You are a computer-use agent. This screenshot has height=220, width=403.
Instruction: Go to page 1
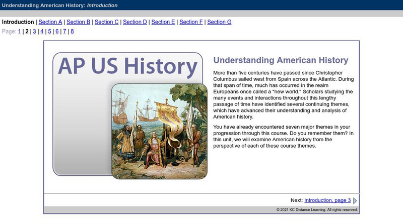coord(19,32)
